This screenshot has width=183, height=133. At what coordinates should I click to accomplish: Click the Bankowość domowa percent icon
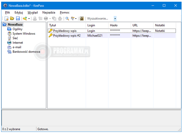[x=9, y=52]
